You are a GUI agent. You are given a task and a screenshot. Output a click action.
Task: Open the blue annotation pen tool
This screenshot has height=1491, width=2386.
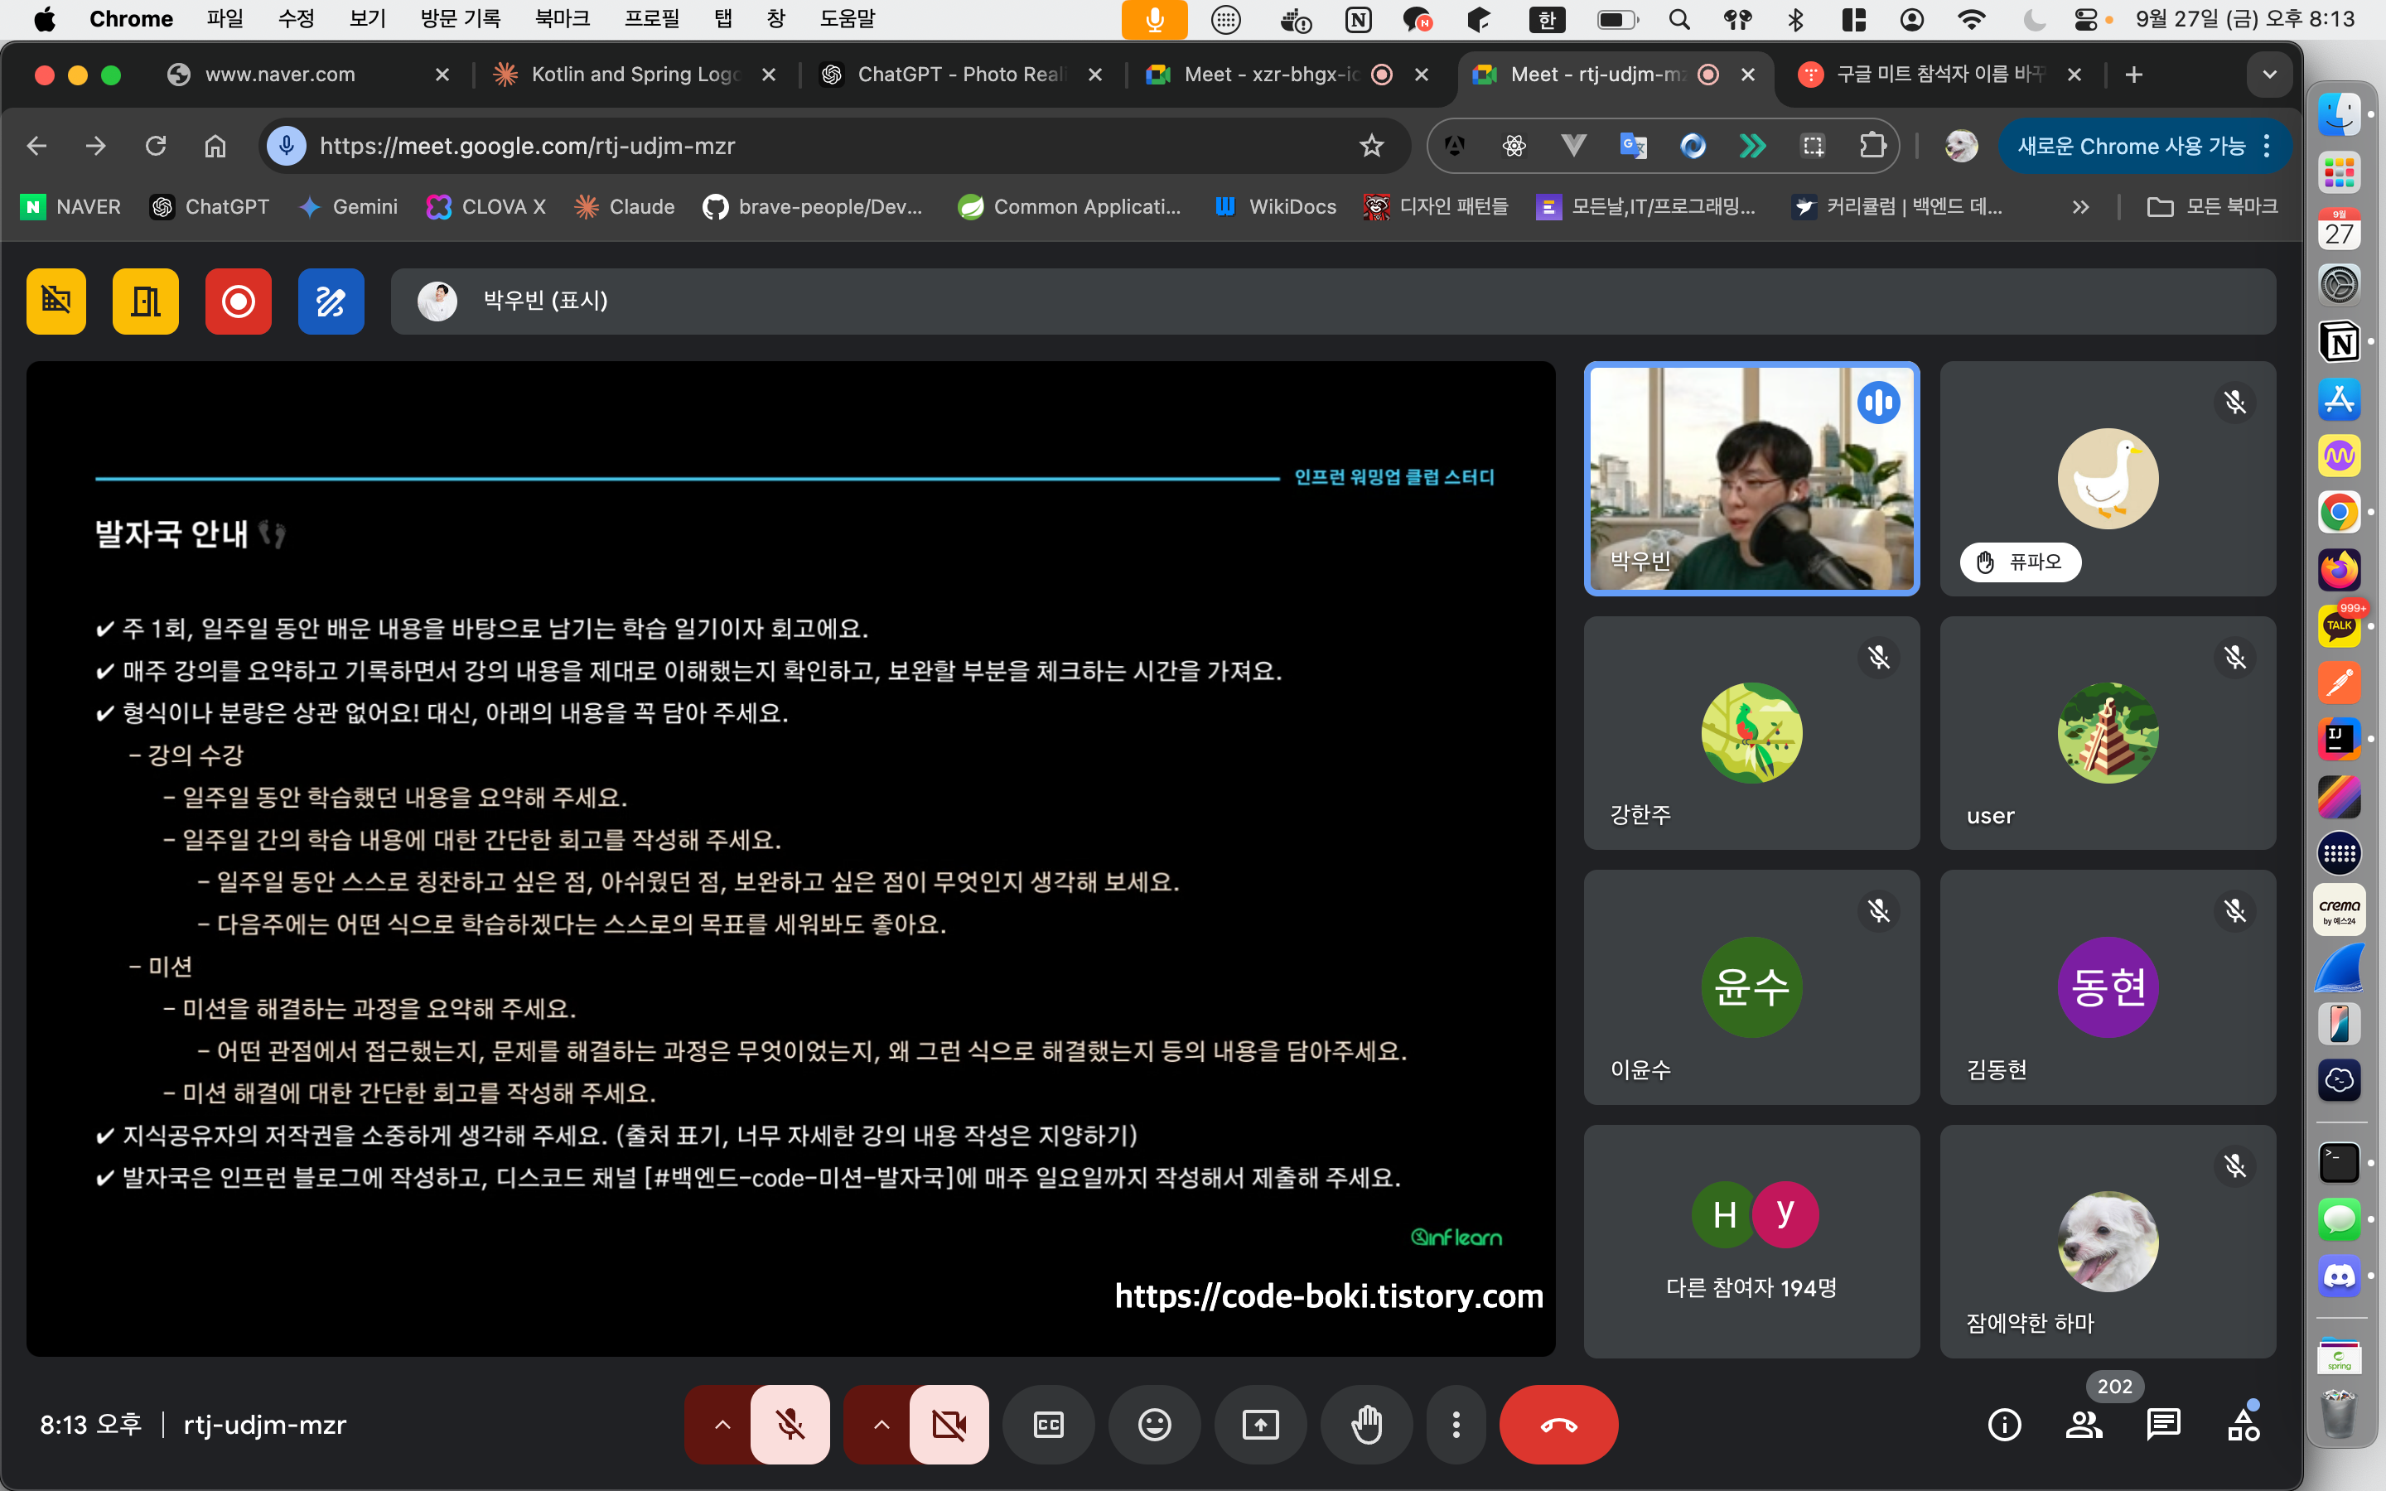click(x=331, y=301)
